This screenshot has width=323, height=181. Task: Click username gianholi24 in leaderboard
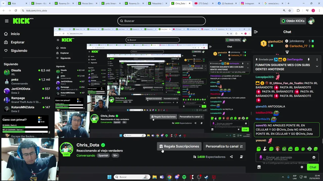pos(275,41)
